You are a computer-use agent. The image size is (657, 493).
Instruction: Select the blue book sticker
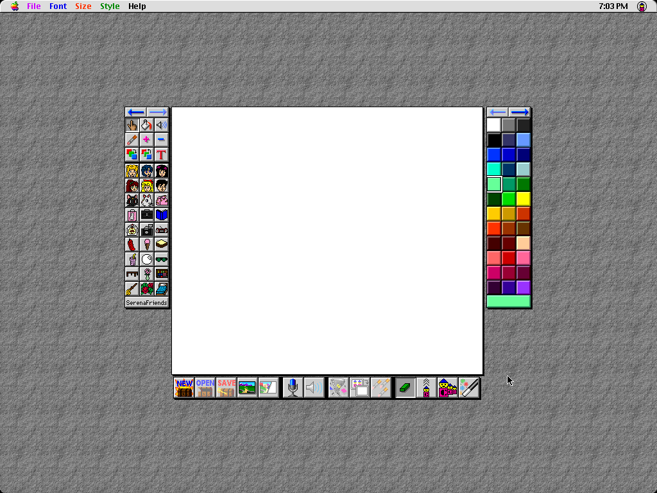click(161, 214)
